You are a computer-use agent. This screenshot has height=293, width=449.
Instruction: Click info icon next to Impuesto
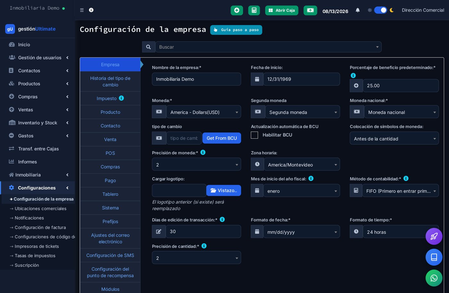[121, 98]
